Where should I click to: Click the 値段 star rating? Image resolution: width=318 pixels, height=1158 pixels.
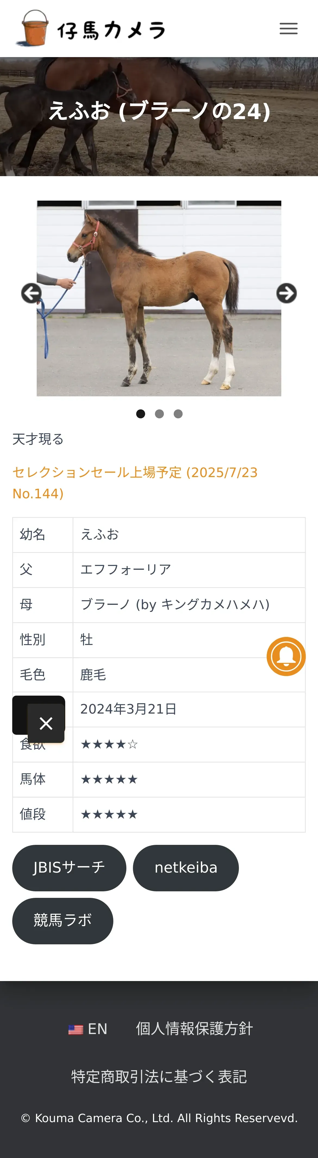109,815
